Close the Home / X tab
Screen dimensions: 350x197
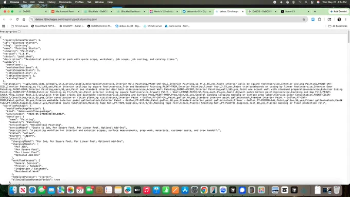(308, 11)
